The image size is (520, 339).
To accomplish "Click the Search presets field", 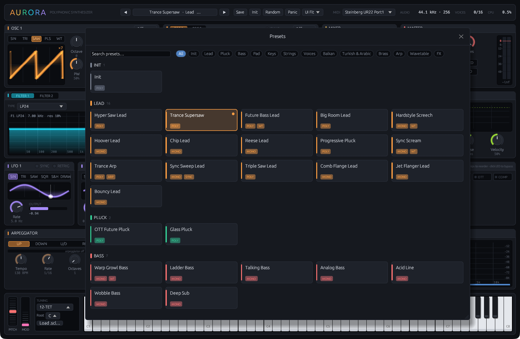I will click(x=130, y=54).
